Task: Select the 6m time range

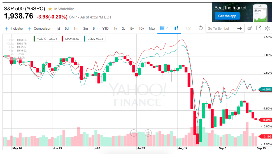Action: [95, 29]
